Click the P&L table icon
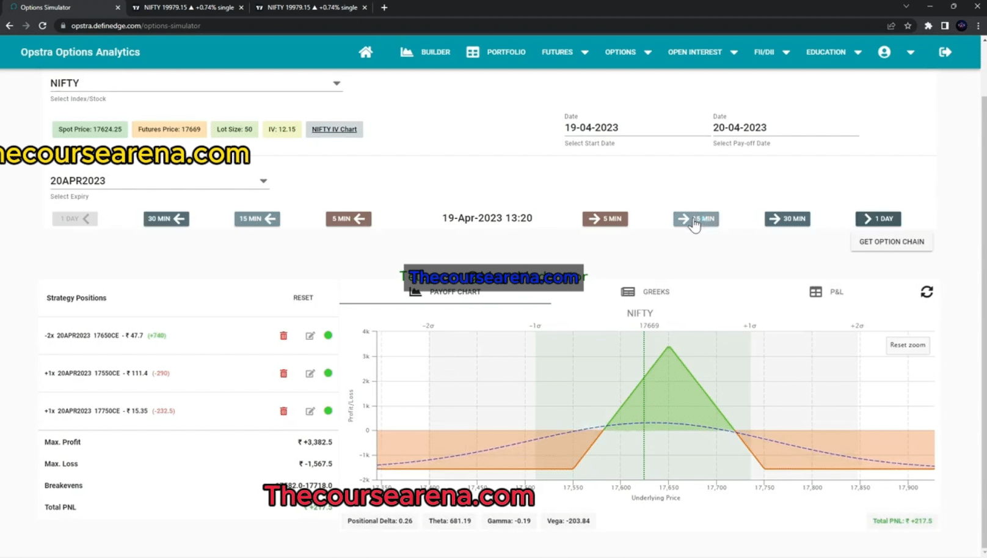Screen dimensions: 987x558 pyautogui.click(x=815, y=292)
